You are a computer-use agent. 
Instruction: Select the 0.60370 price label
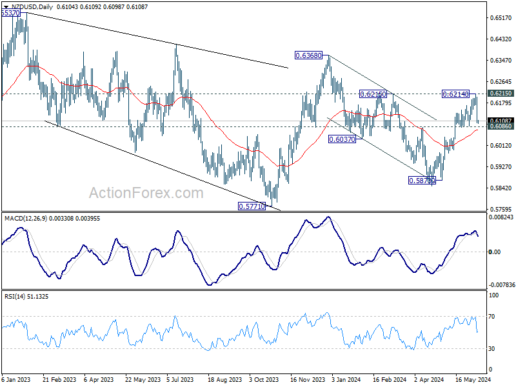tap(342, 139)
